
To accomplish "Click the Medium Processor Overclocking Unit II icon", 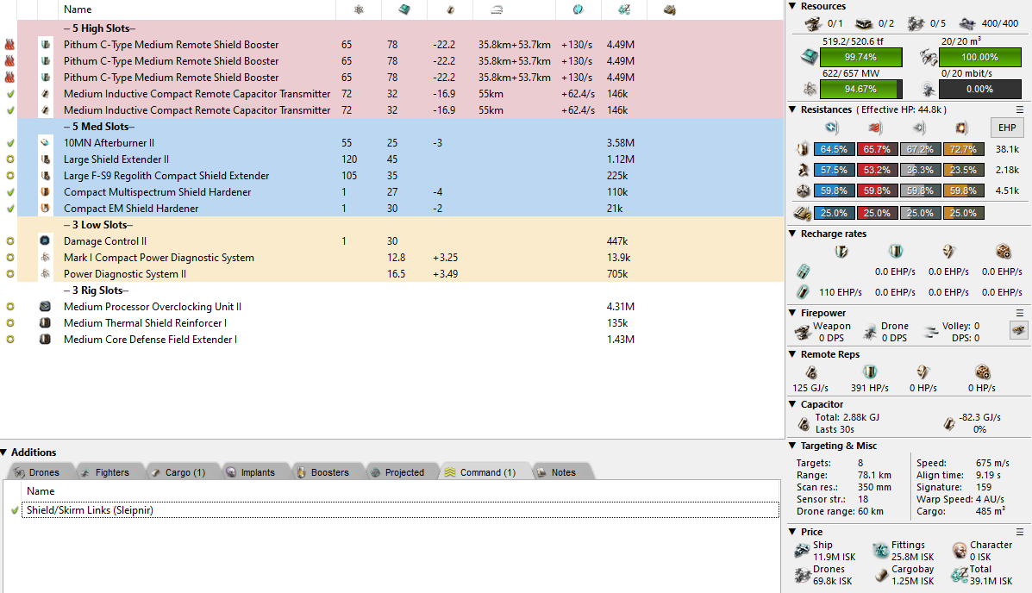I will pyautogui.click(x=45, y=307).
